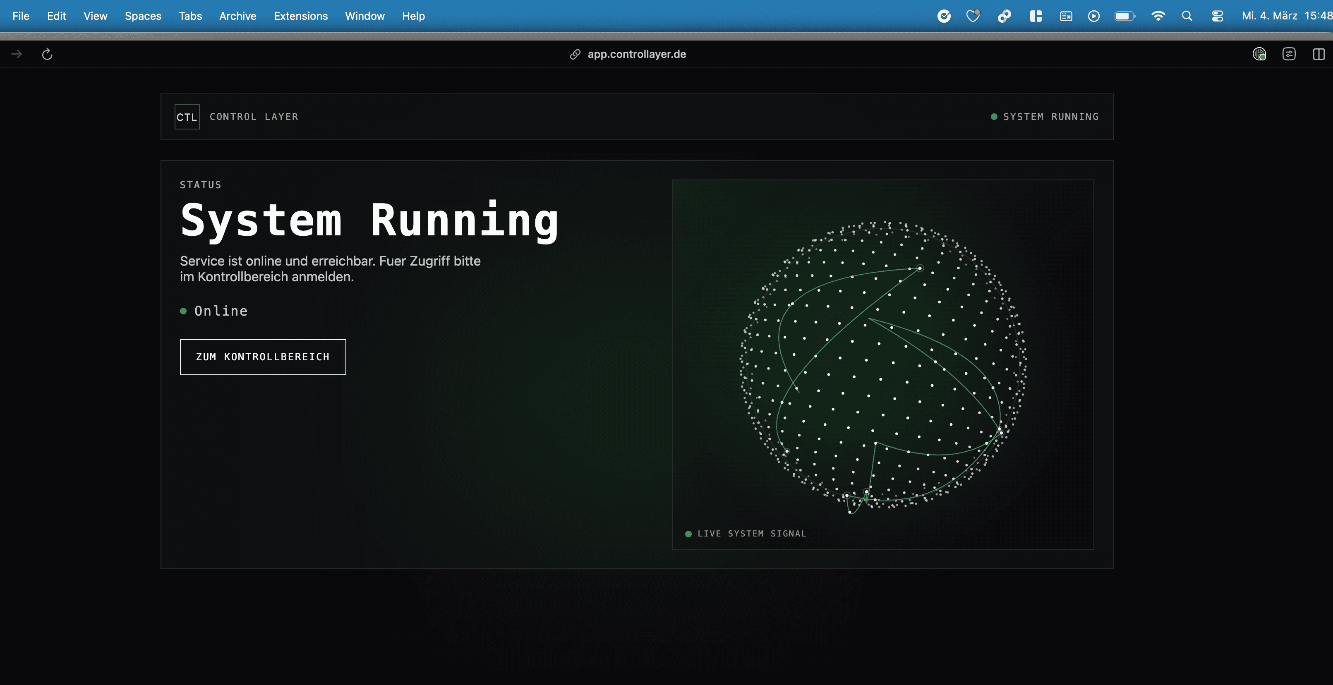Click the Wi-Fi status icon
Image resolution: width=1333 pixels, height=685 pixels.
tap(1158, 16)
